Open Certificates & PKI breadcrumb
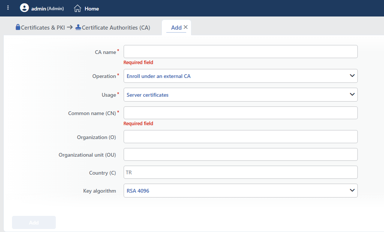The height and width of the screenshot is (232, 384). point(43,27)
